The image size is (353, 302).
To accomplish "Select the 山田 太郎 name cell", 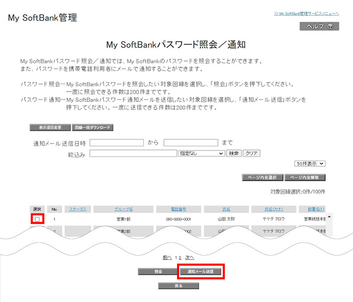I will pyautogui.click(x=226, y=219).
